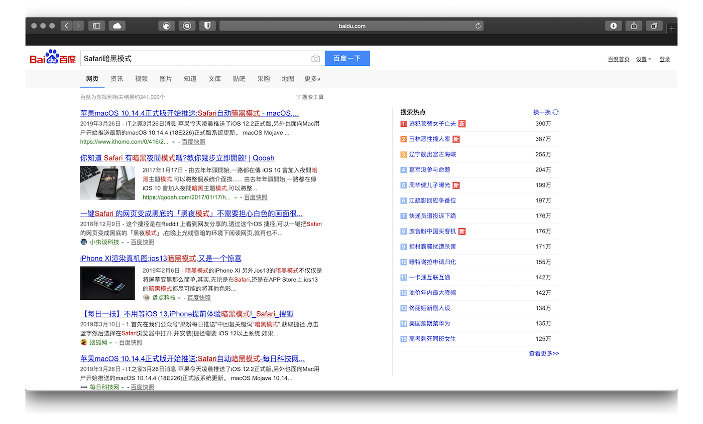Viewport: 703px width, 424px height.
Task: Open result iPhone XI渲染真机图
Action: (161, 258)
